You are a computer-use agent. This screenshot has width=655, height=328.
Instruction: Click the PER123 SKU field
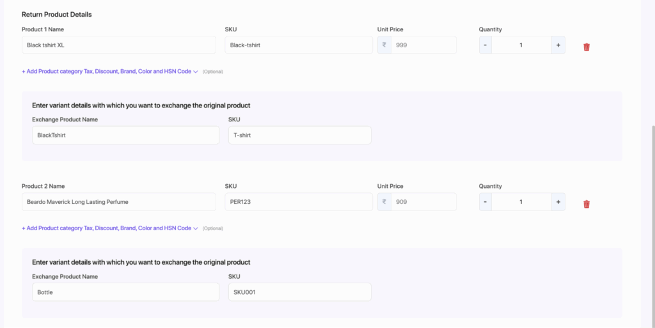pyautogui.click(x=298, y=202)
